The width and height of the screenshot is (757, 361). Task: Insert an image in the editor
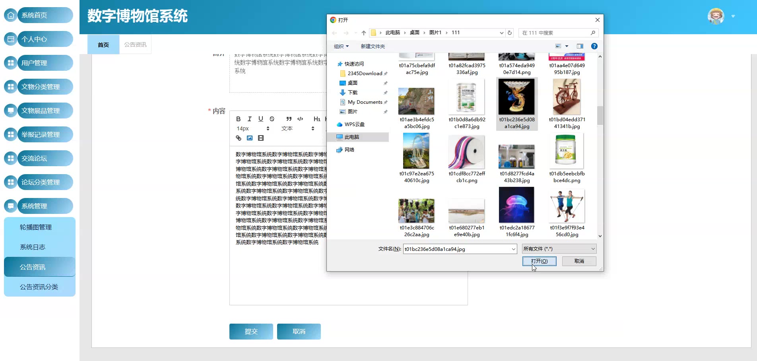(250, 138)
